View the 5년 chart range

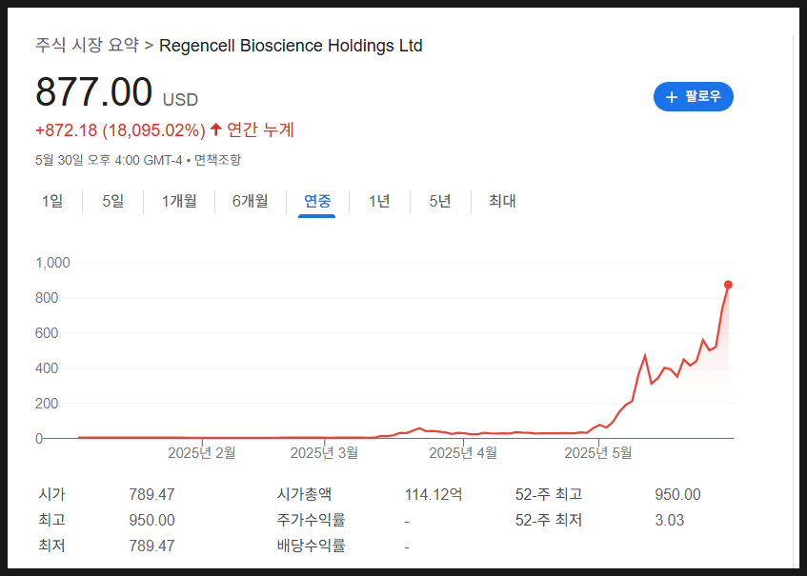point(440,201)
